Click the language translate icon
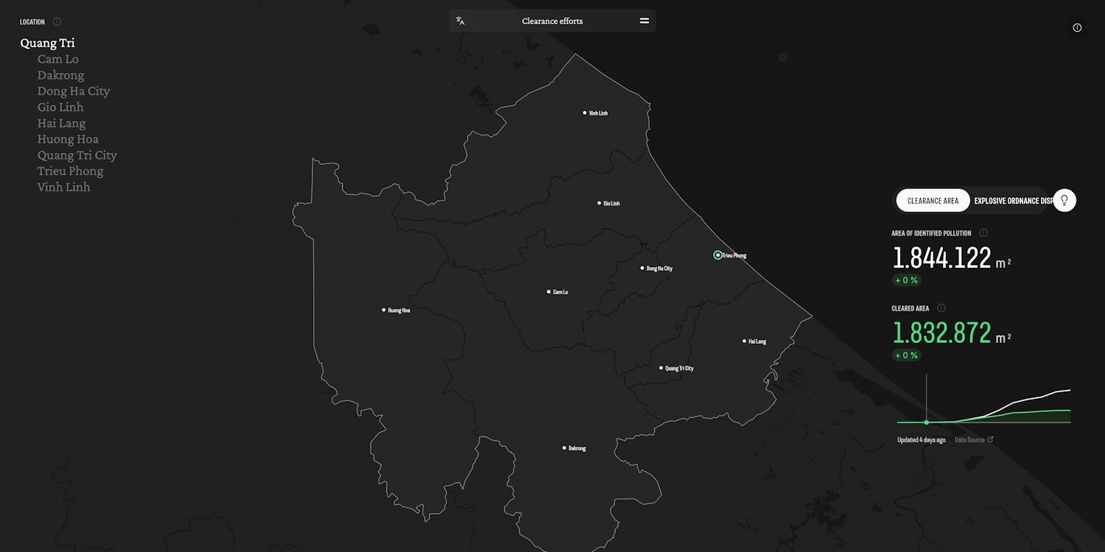 pos(460,21)
